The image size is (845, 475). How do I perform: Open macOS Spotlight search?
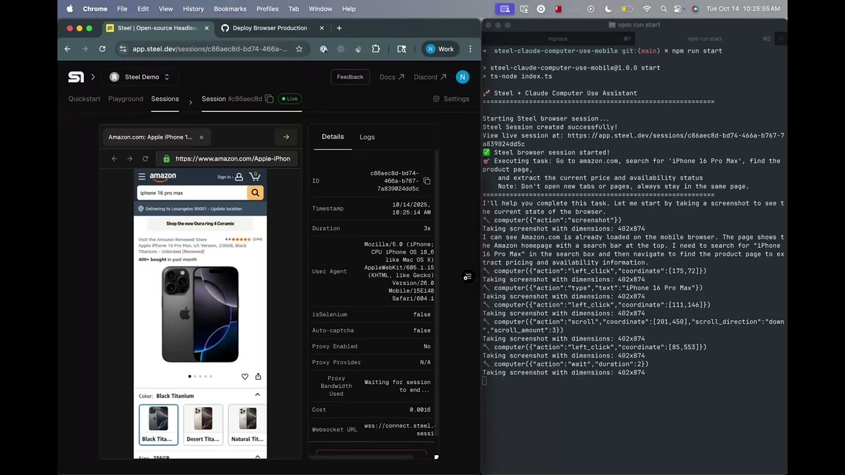pos(663,9)
